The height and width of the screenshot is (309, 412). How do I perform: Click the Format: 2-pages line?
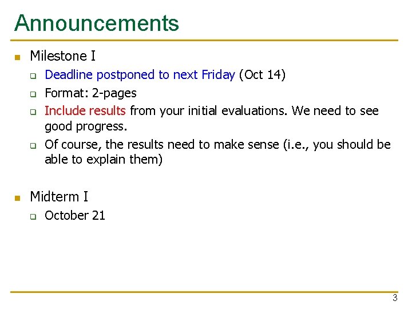coord(90,93)
